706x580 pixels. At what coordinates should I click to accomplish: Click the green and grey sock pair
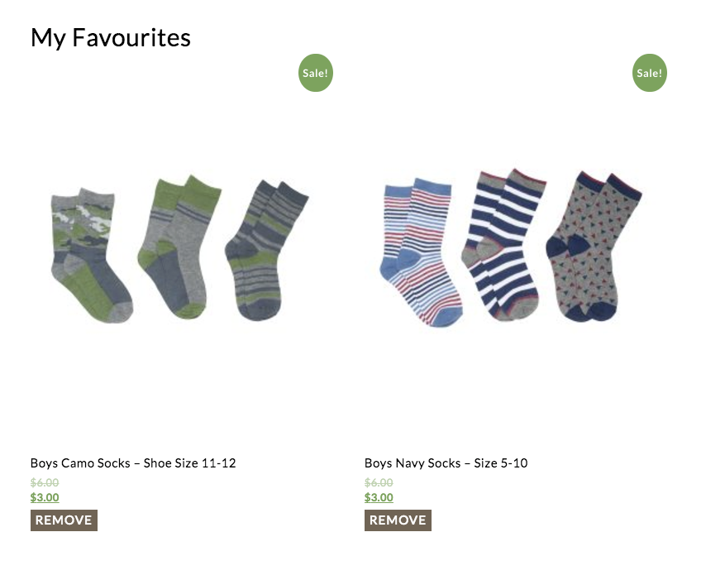[179, 247]
